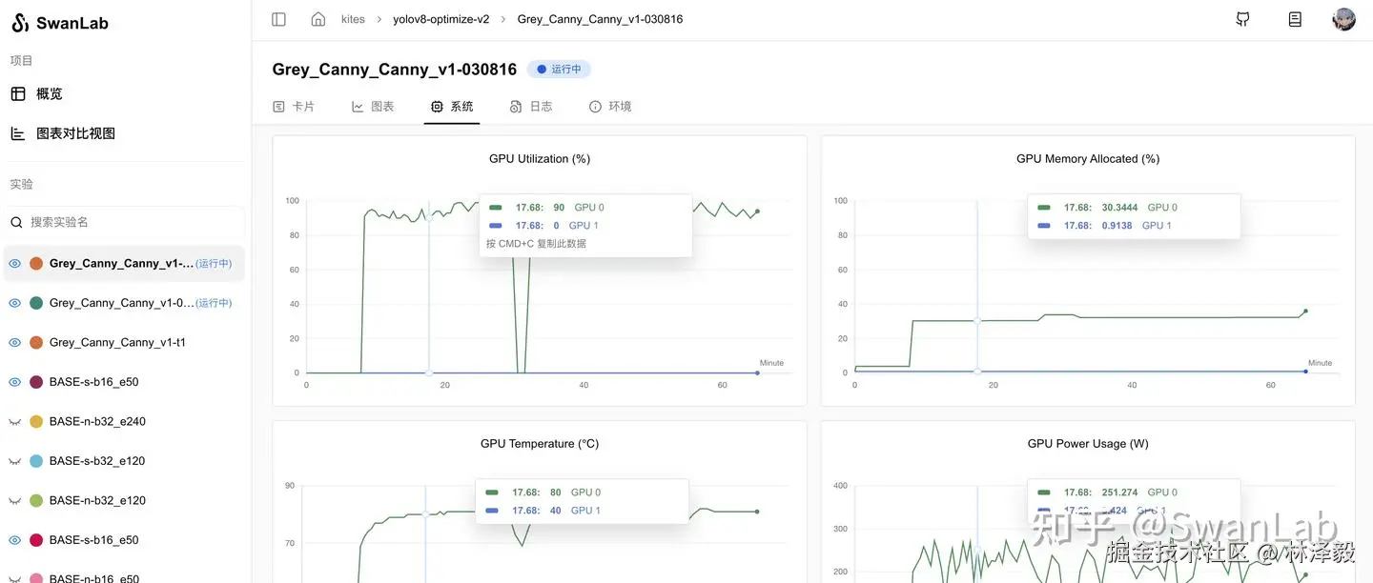
Task: Click the GPU Memory Allocated (%) chart title
Action: tap(1088, 159)
